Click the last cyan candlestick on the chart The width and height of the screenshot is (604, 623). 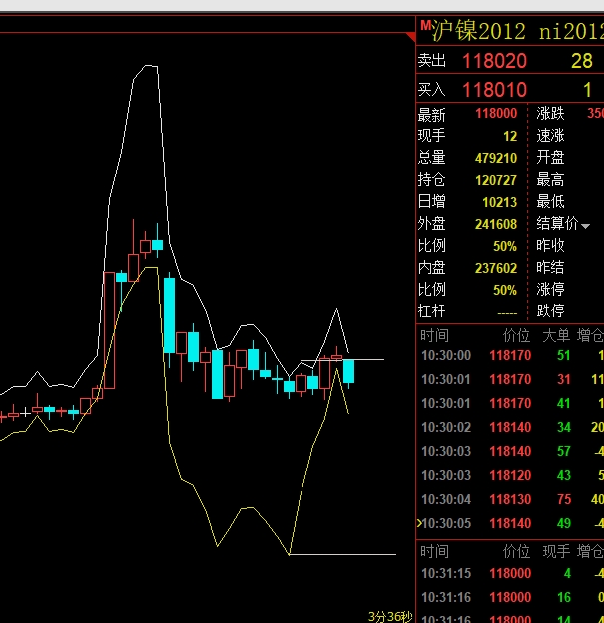[x=348, y=371]
